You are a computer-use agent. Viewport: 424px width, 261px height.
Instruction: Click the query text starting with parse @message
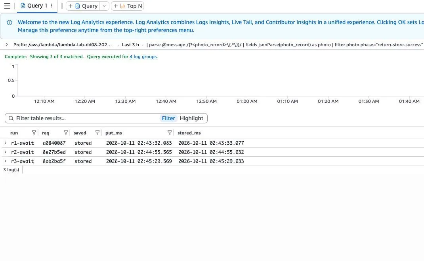pyautogui.click(x=285, y=45)
